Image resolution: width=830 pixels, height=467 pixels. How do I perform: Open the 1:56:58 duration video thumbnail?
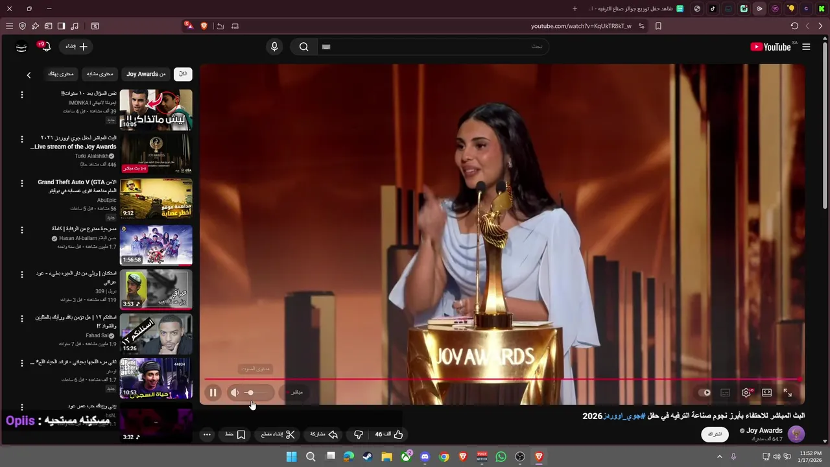pyautogui.click(x=156, y=245)
